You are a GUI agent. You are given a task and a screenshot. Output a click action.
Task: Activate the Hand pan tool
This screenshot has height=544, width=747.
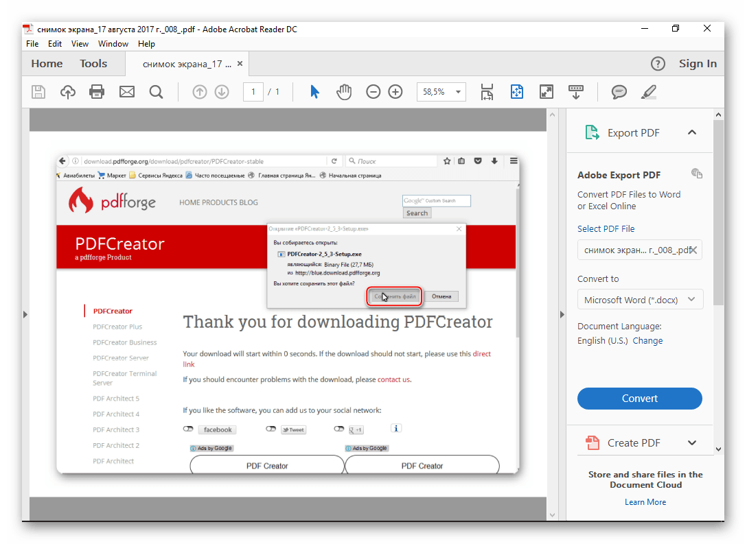344,92
